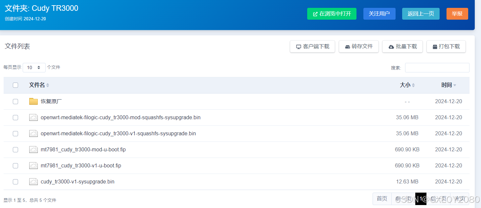This screenshot has width=481, height=208.
Task: Sort by 文件名 using its sort arrows
Action: tap(48, 85)
